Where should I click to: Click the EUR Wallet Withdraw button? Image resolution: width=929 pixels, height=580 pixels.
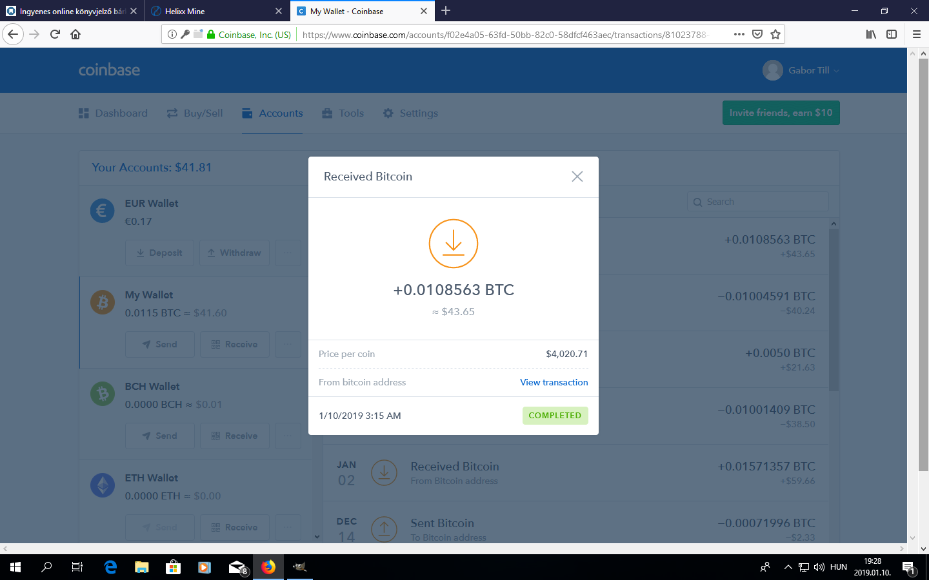[x=234, y=253]
